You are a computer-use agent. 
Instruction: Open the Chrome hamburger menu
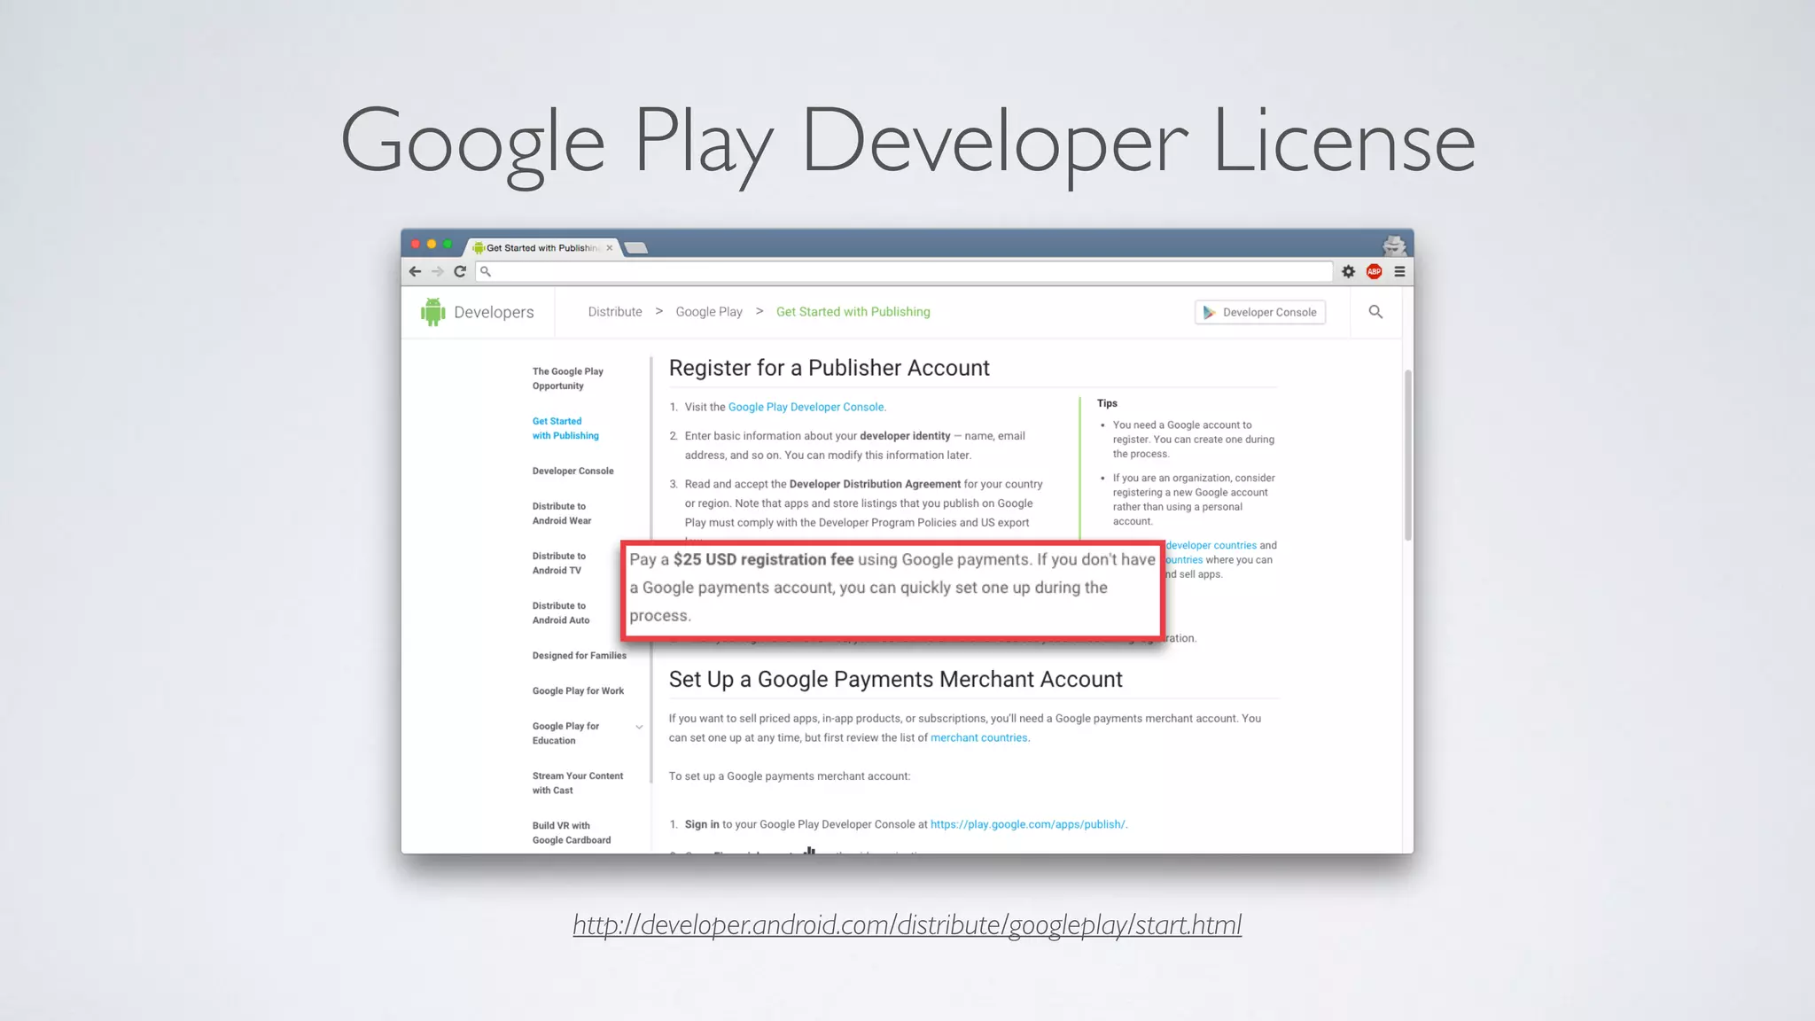pyautogui.click(x=1400, y=272)
